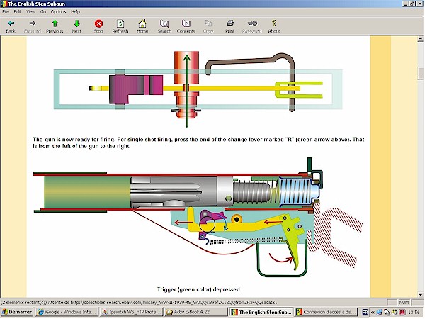
Task: Click the red M tray icon
Action: point(402,312)
